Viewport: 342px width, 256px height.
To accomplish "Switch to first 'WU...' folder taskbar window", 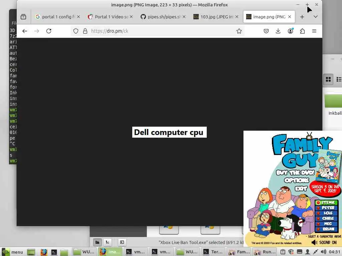I will pos(84,252).
